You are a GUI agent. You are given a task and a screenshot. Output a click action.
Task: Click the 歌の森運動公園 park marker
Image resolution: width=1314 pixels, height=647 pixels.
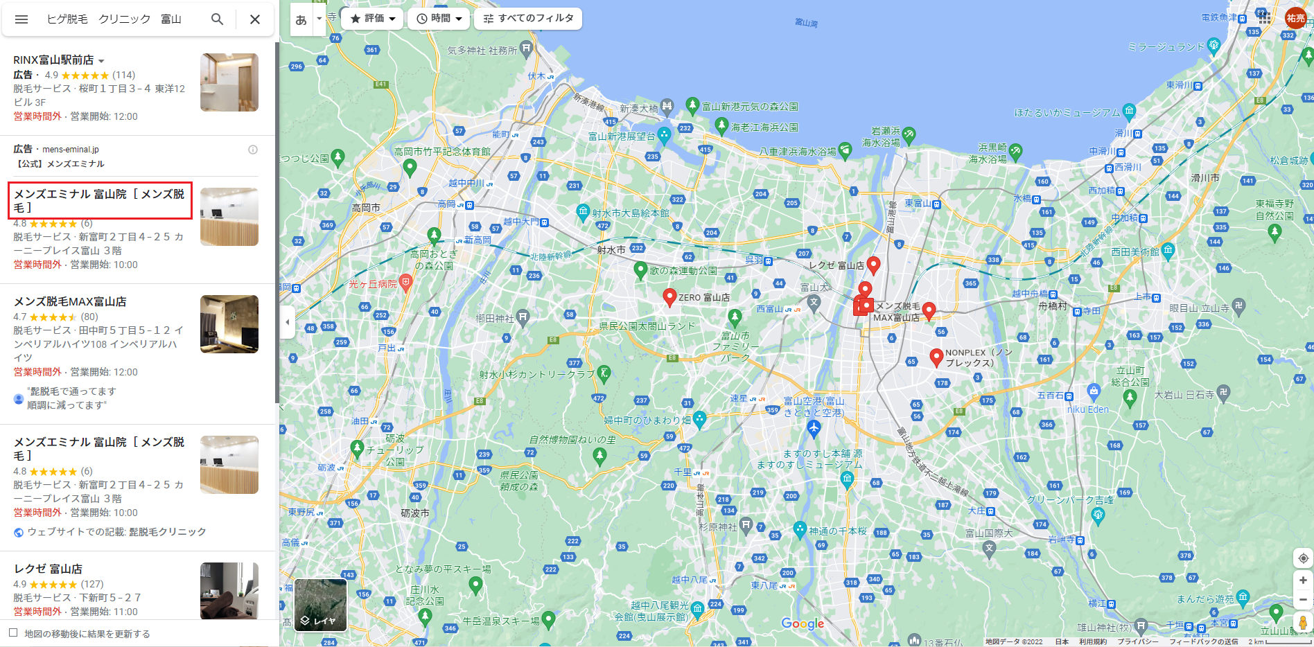[640, 269]
